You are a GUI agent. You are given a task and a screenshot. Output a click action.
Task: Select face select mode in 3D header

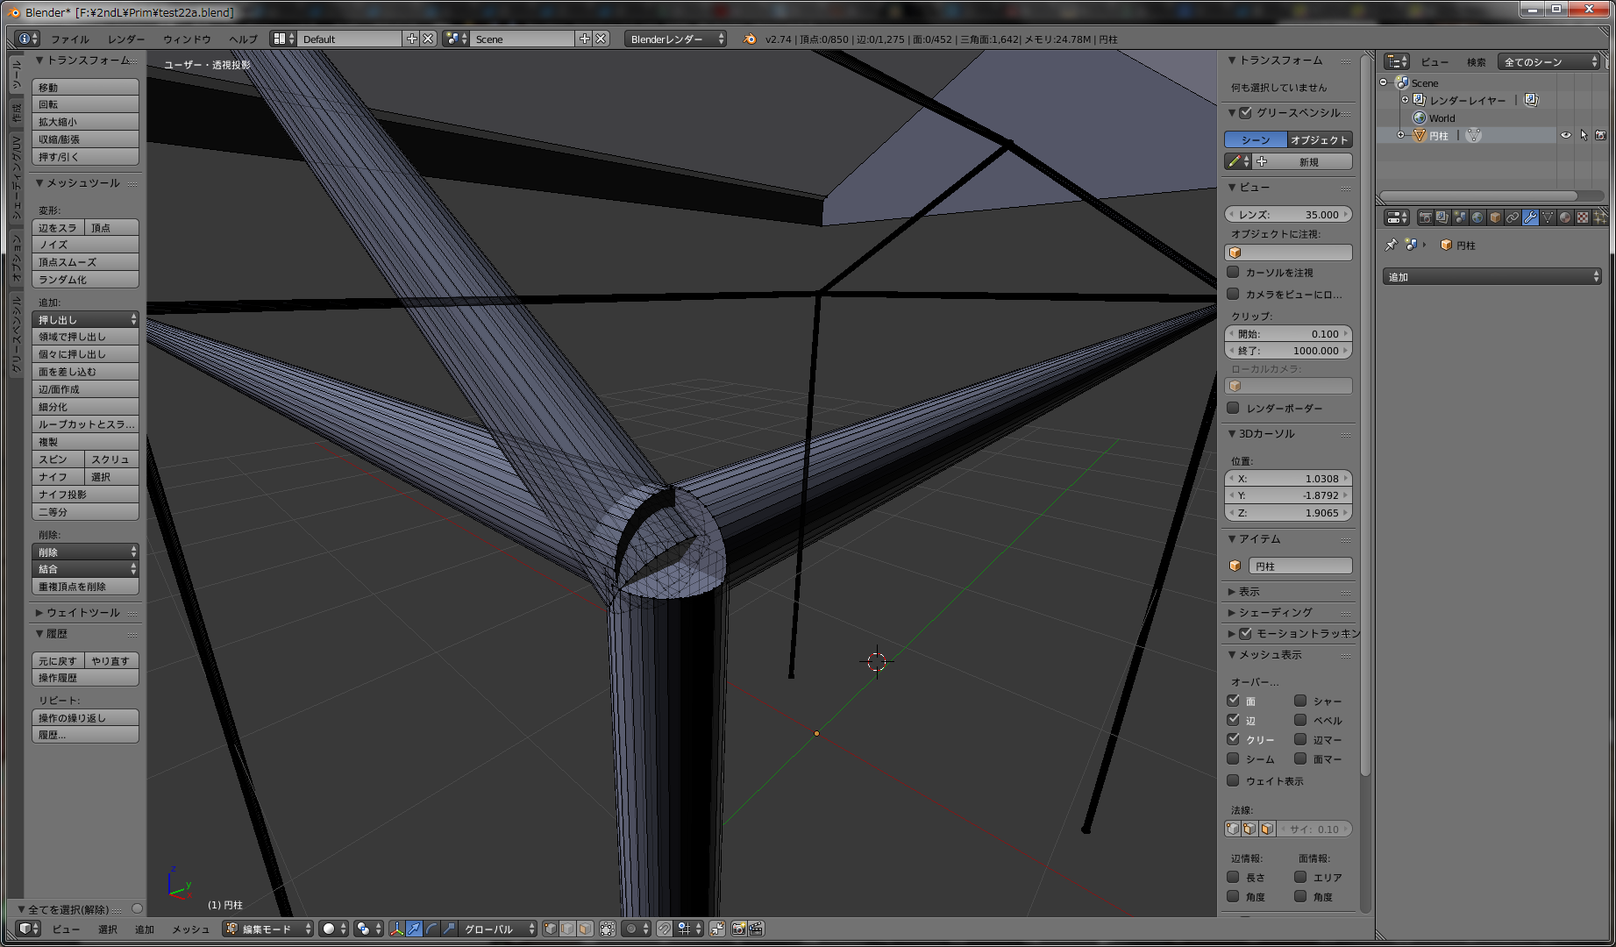pyautogui.click(x=585, y=929)
